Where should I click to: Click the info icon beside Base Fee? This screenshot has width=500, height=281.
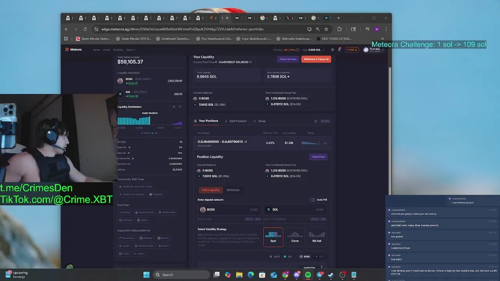point(129,147)
